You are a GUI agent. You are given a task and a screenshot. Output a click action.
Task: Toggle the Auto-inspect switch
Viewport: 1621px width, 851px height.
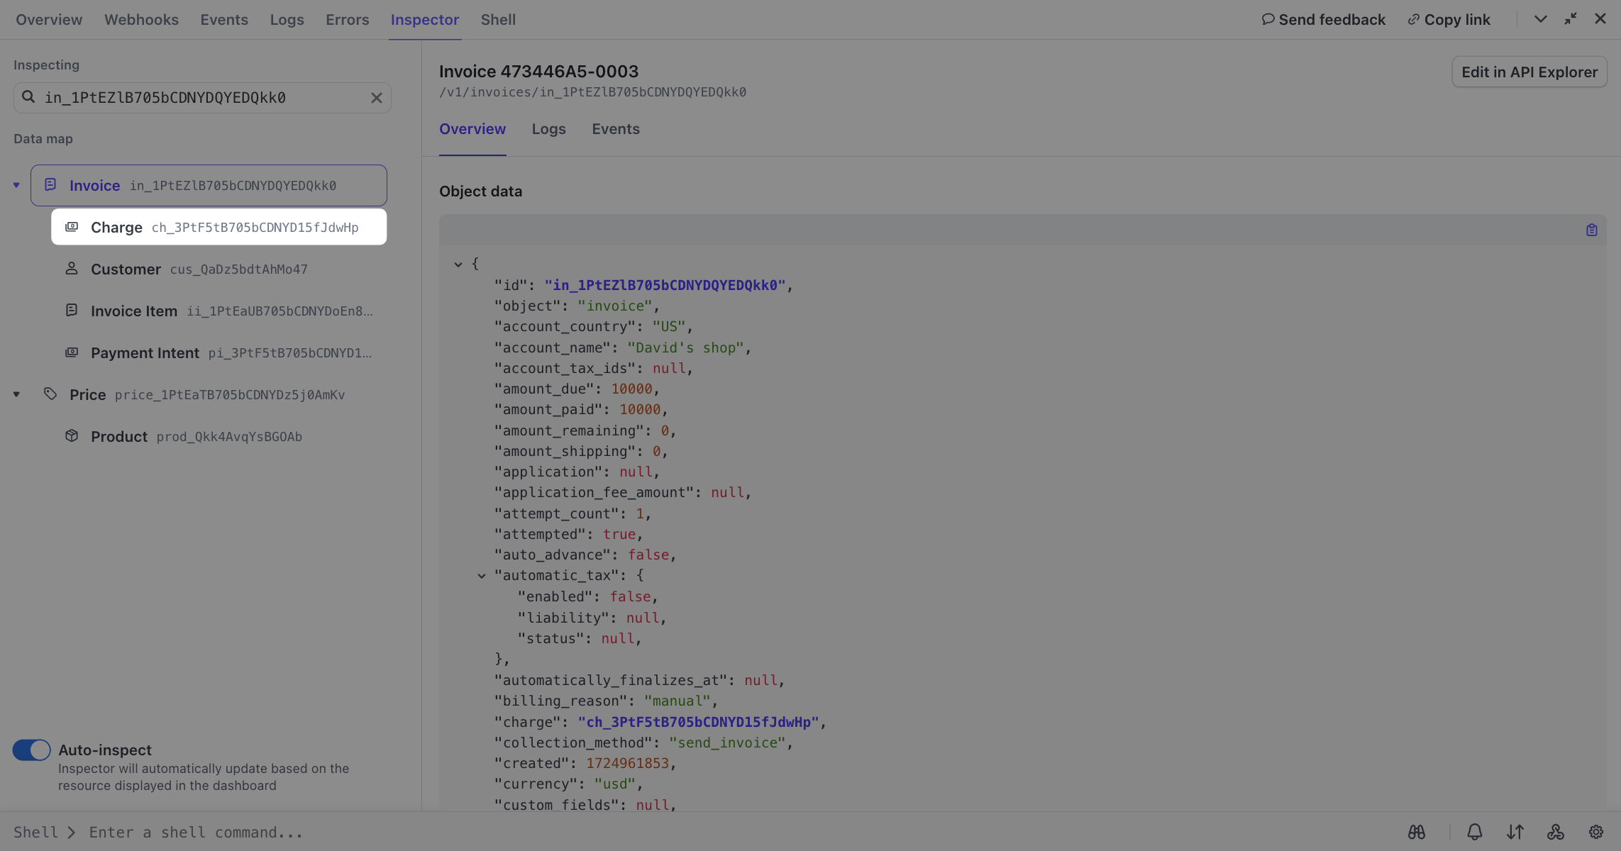point(31,750)
